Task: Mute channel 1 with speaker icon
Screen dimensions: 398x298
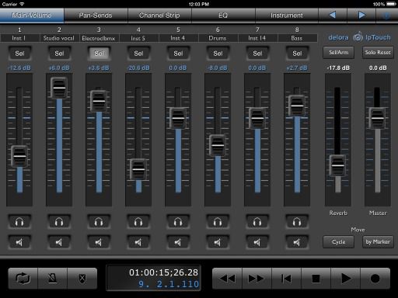Action: pyautogui.click(x=19, y=242)
